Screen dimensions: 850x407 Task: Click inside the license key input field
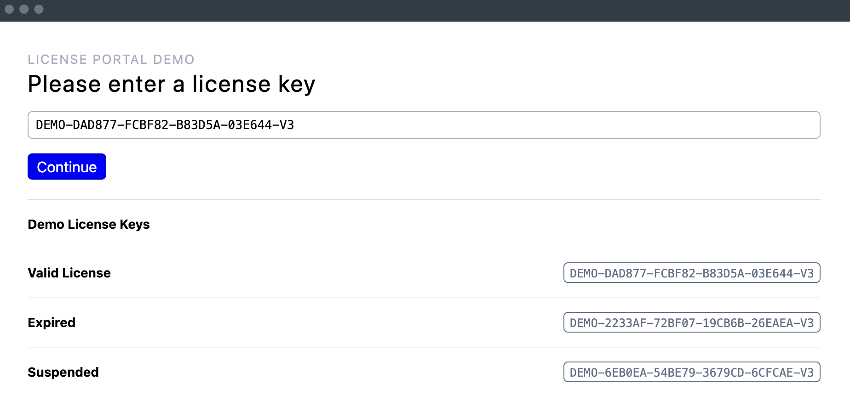(414, 124)
